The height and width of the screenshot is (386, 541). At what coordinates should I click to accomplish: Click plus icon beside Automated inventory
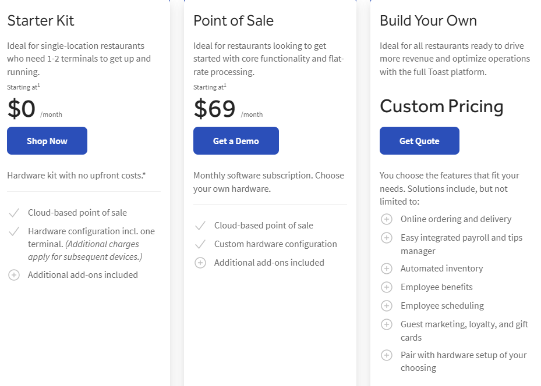[387, 269]
